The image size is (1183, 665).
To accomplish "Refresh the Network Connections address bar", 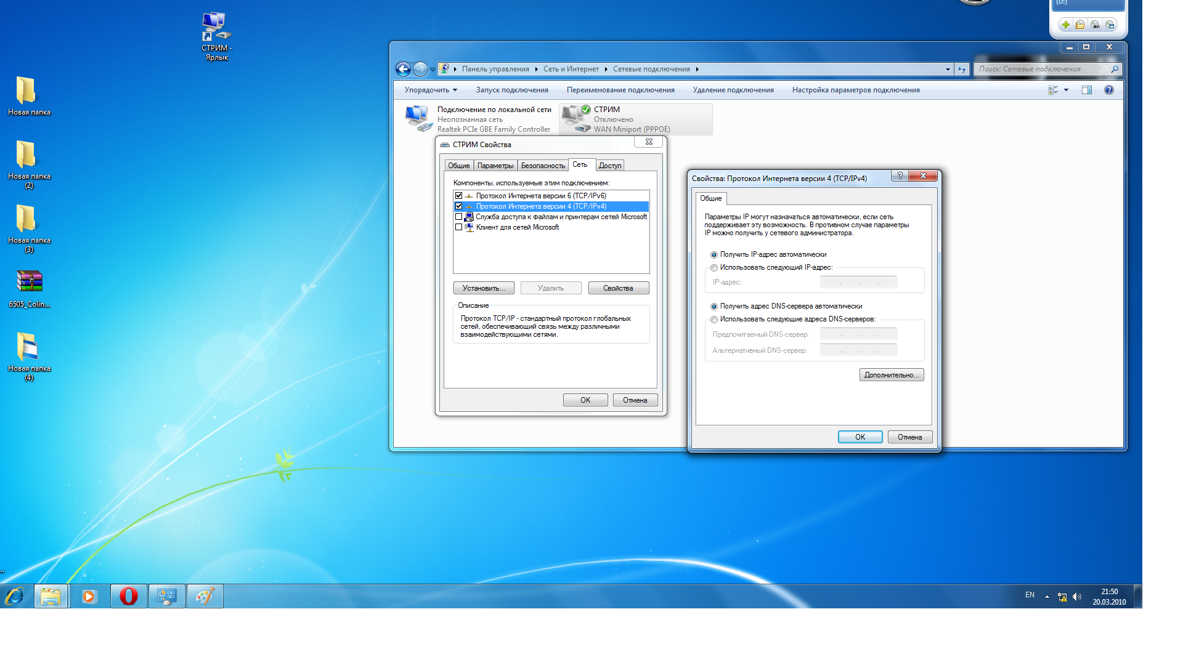I will click(962, 70).
